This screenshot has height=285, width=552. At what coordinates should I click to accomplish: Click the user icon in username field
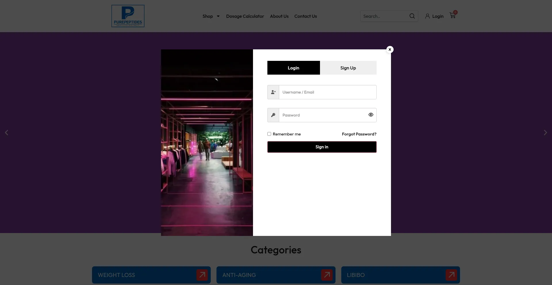coord(273,92)
